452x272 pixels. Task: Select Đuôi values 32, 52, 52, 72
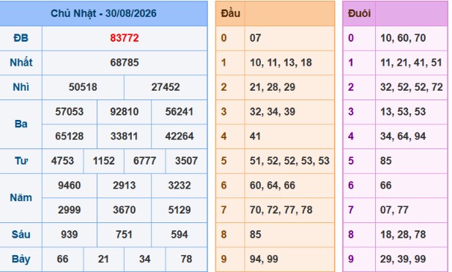pos(412,87)
